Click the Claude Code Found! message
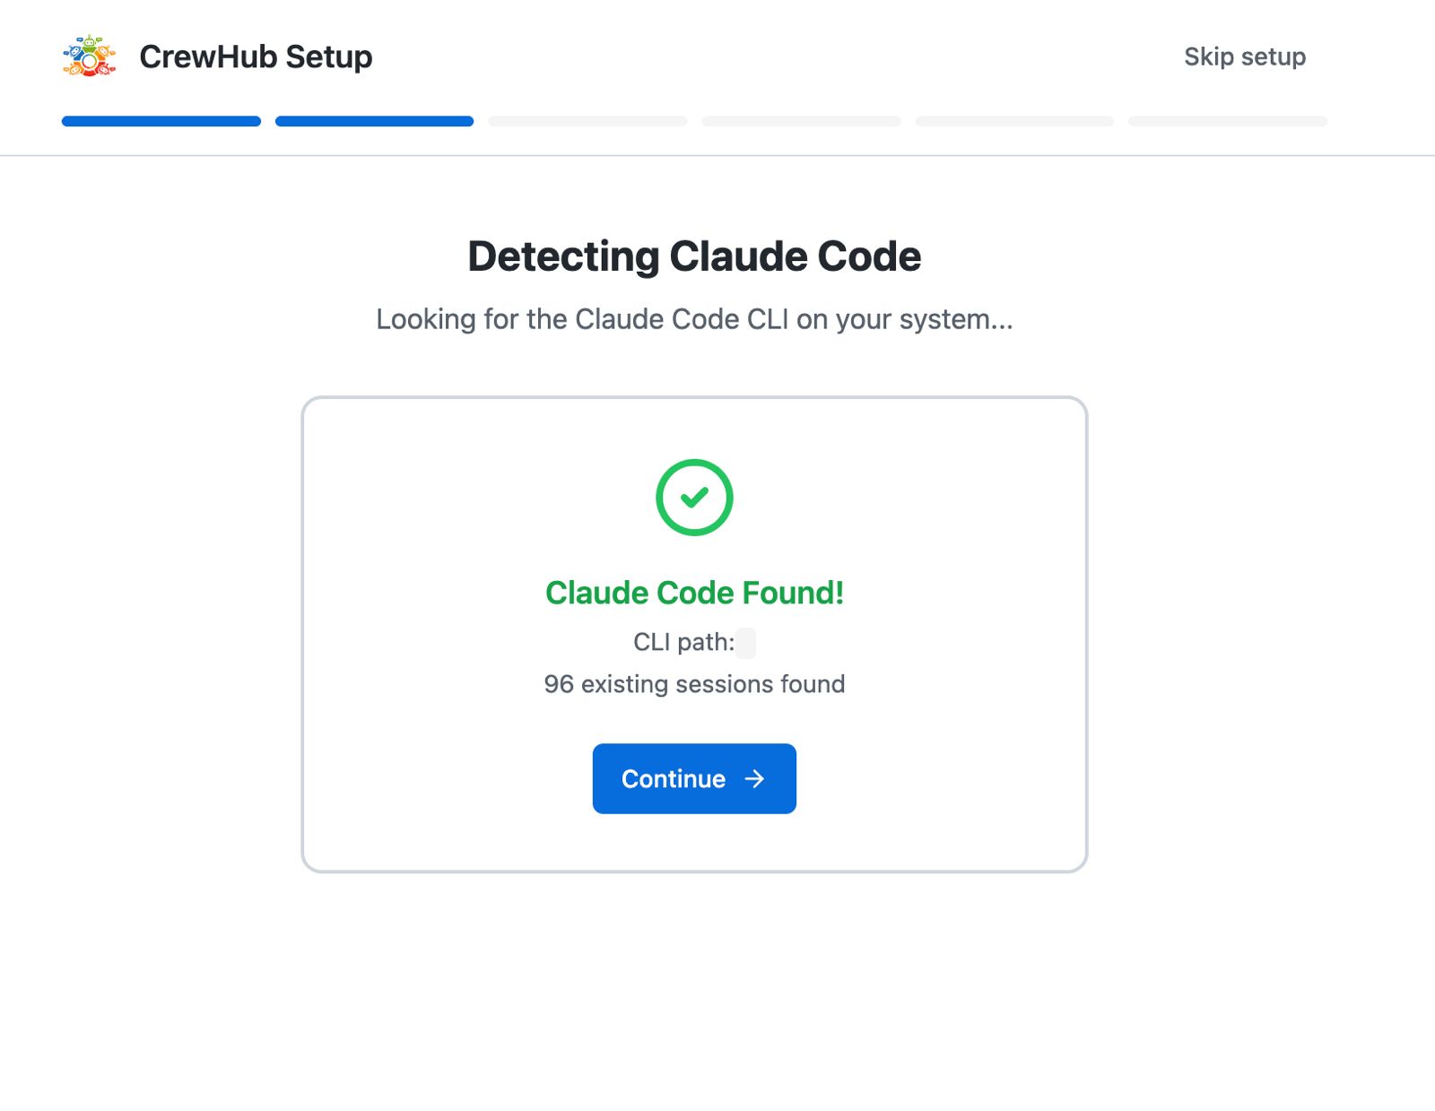 [694, 592]
